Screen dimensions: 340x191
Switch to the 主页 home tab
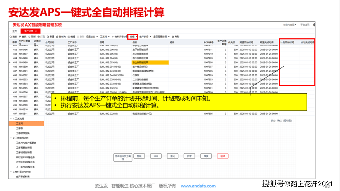point(15,31)
